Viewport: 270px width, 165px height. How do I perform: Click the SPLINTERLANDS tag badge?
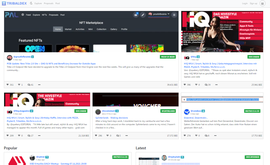coord(168,111)
